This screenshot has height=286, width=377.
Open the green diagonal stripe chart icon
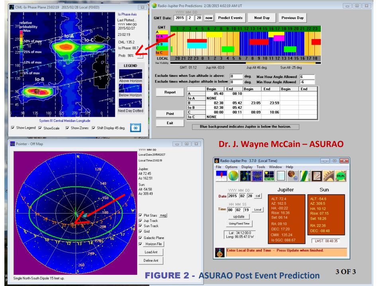(x=304, y=176)
